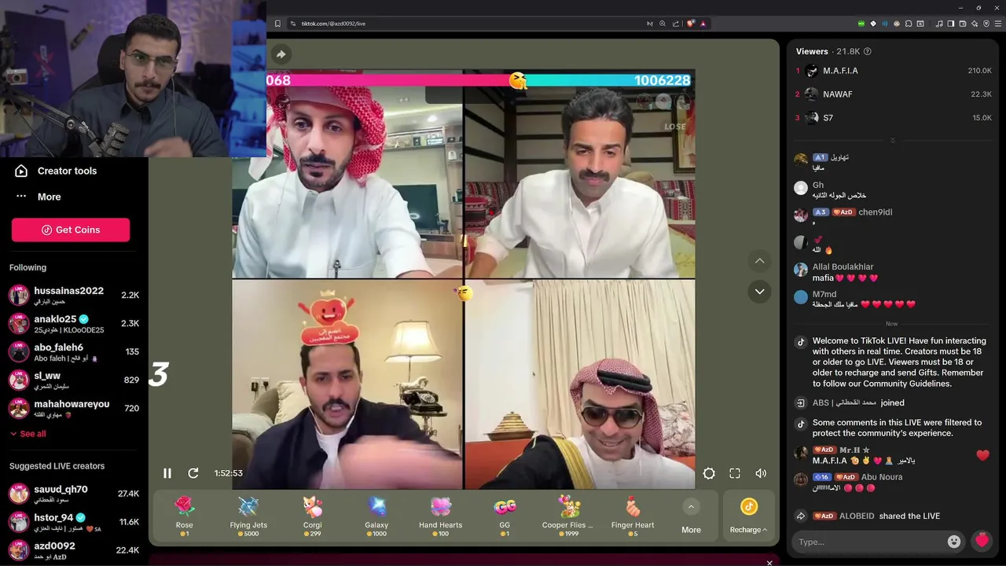Go to previous live stream with up chevron
The height and width of the screenshot is (566, 1006).
point(759,261)
